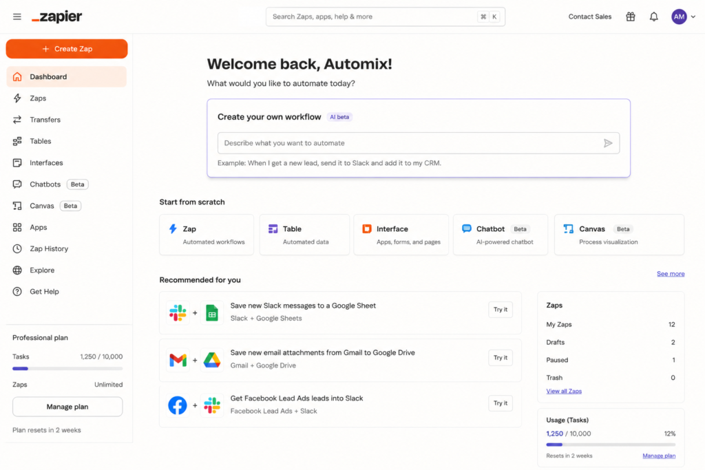Click the Zapier logo
Screen dimensions: 705x470
[56, 17]
